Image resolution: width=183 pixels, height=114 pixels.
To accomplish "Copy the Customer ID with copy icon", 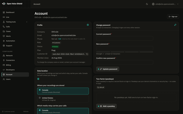I will click(x=87, y=54).
